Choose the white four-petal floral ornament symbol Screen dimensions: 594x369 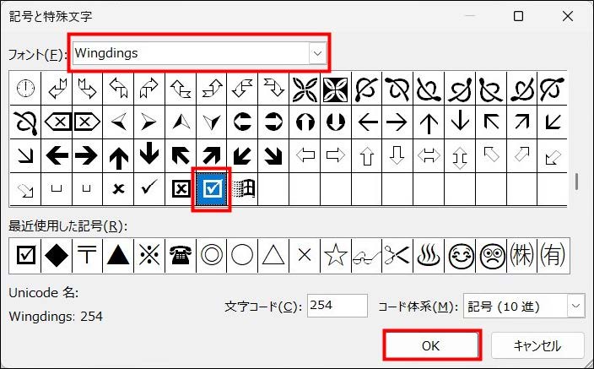tap(305, 89)
